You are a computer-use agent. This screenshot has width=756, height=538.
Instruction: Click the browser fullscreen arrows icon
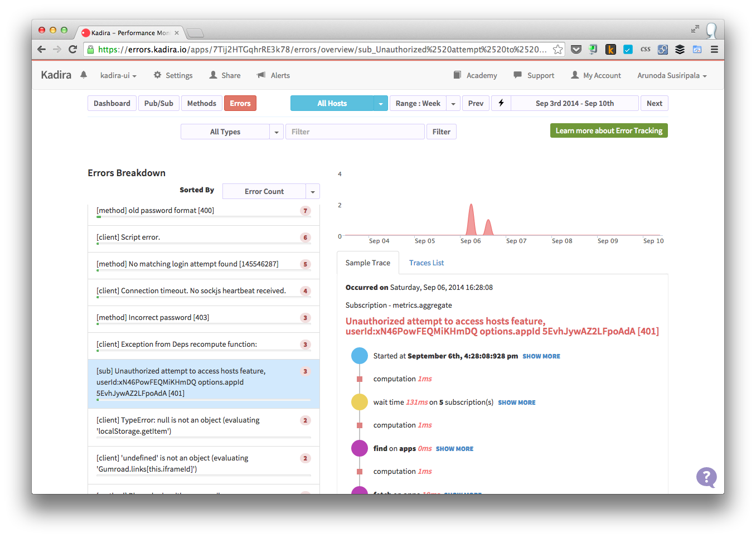pos(695,29)
